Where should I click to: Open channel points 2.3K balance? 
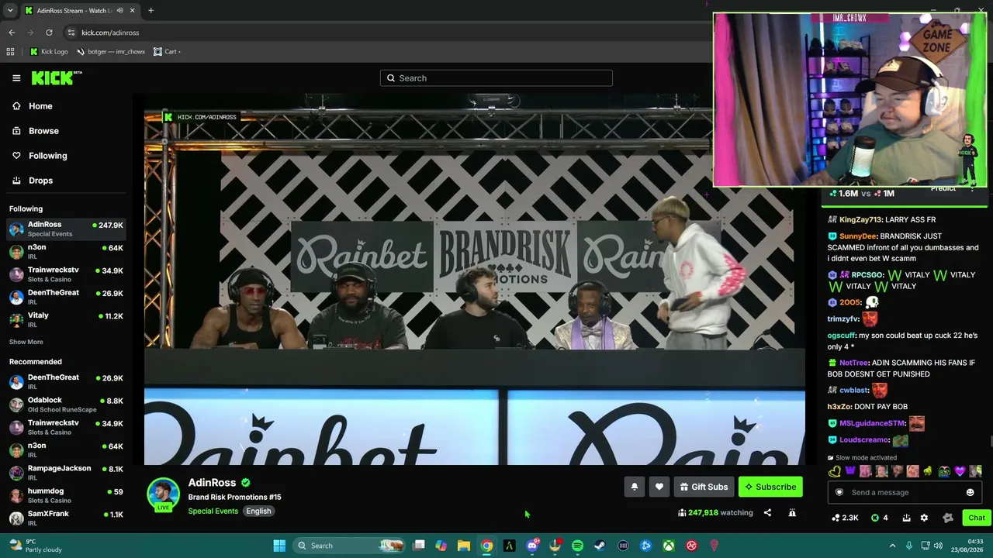point(845,518)
